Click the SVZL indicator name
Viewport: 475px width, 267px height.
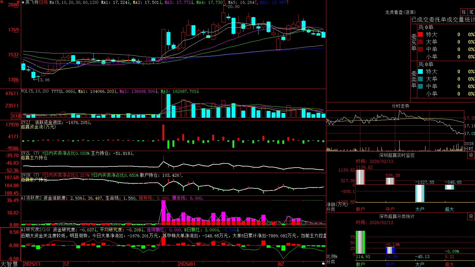[x=26, y=153]
